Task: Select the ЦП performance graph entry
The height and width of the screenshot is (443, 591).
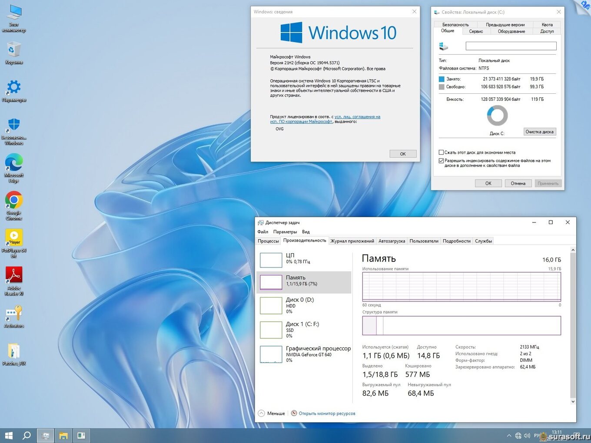Action: tap(304, 260)
